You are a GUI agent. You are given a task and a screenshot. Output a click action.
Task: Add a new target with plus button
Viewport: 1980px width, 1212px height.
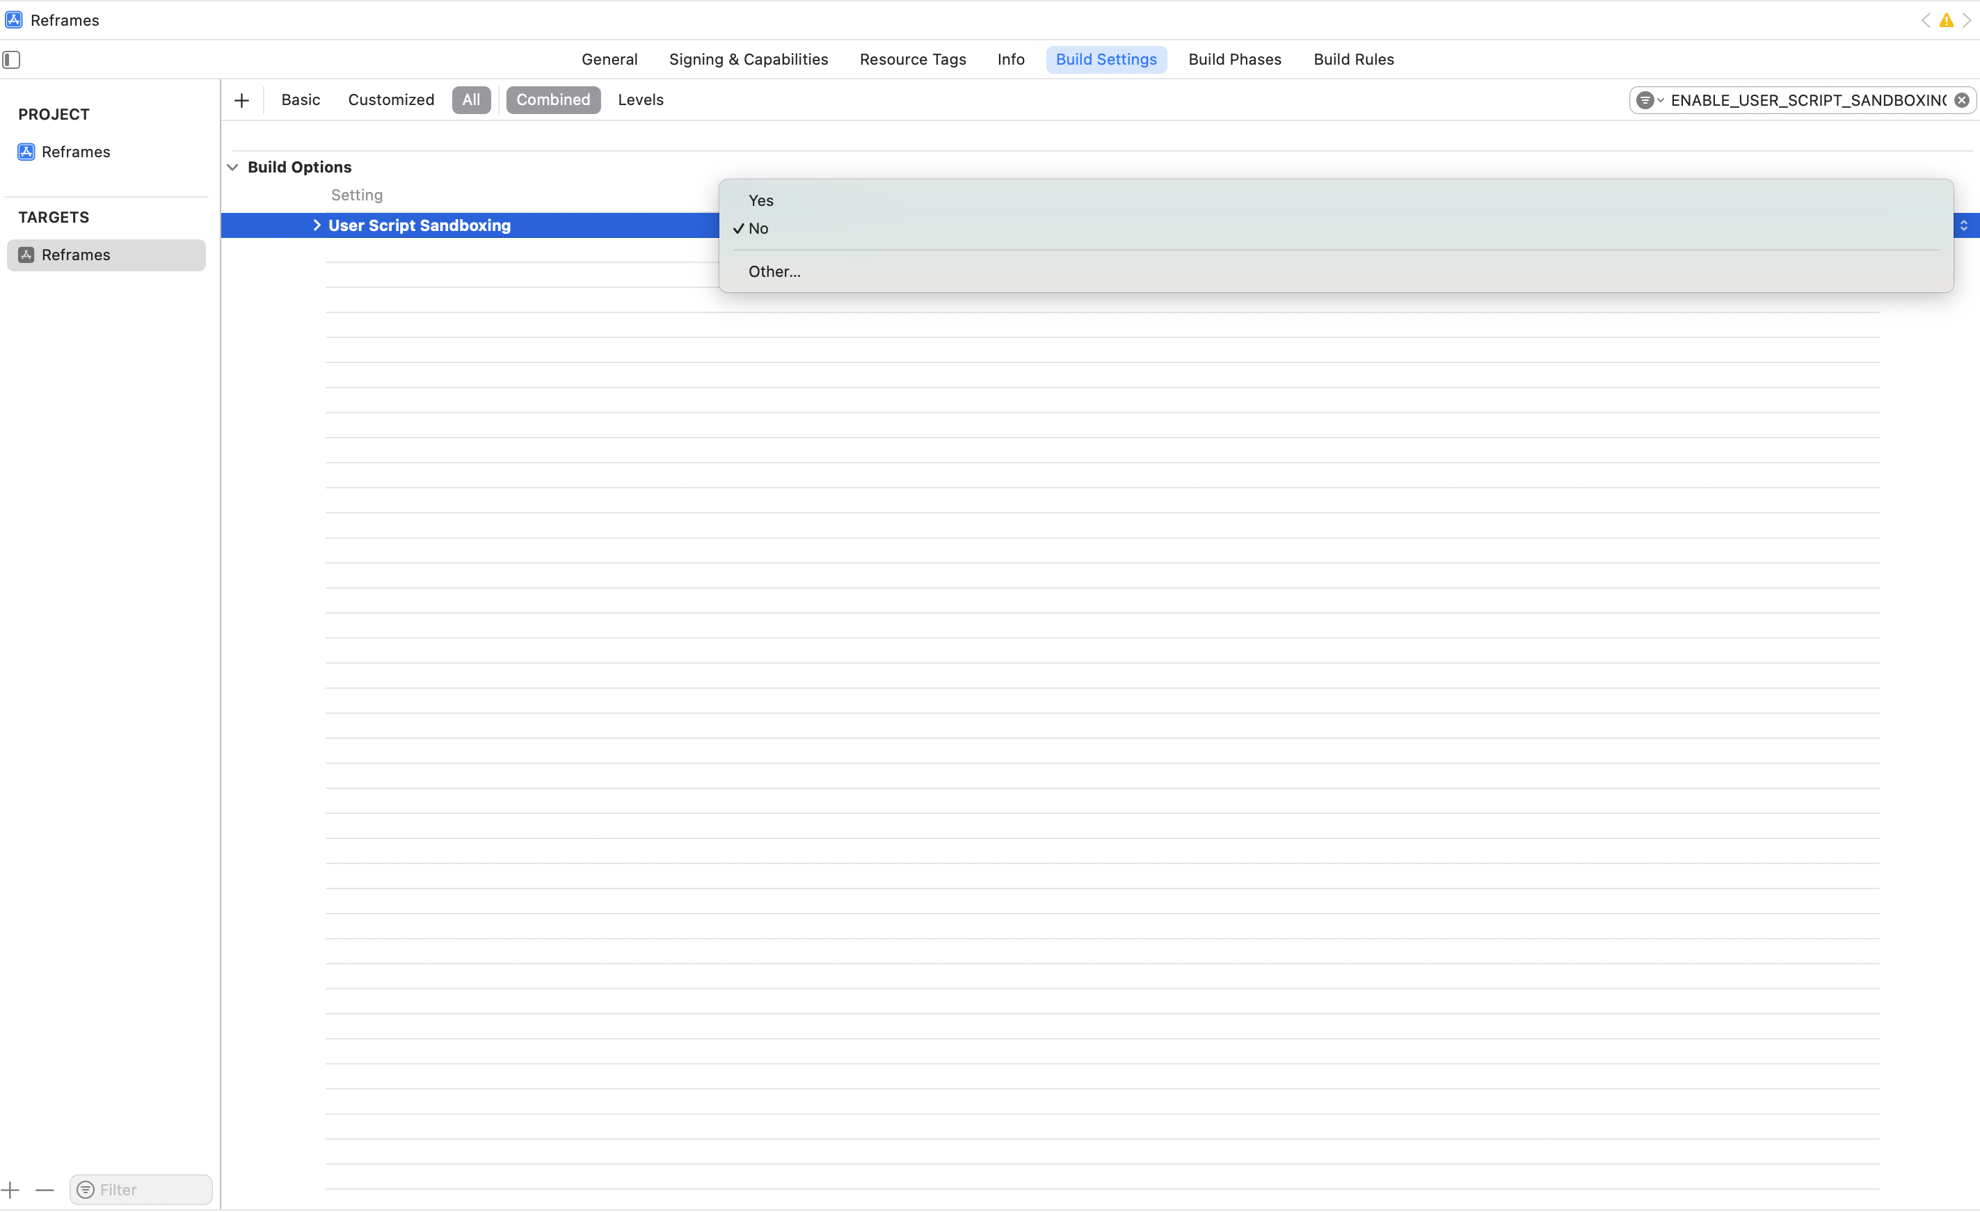pyautogui.click(x=10, y=1190)
